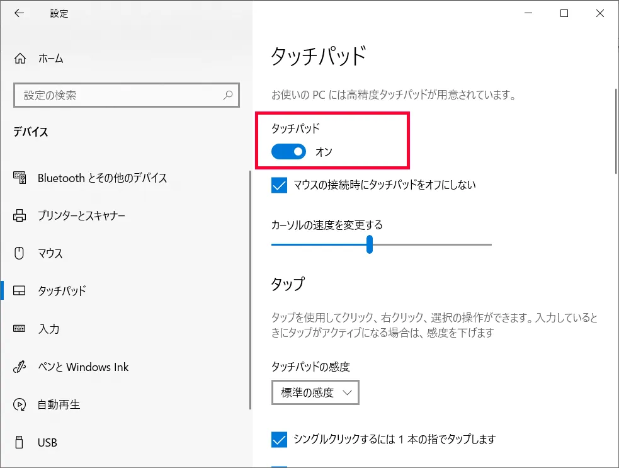The height and width of the screenshot is (468, 619).
Task: Open ホーム in the sidebar
Action: tap(50, 59)
